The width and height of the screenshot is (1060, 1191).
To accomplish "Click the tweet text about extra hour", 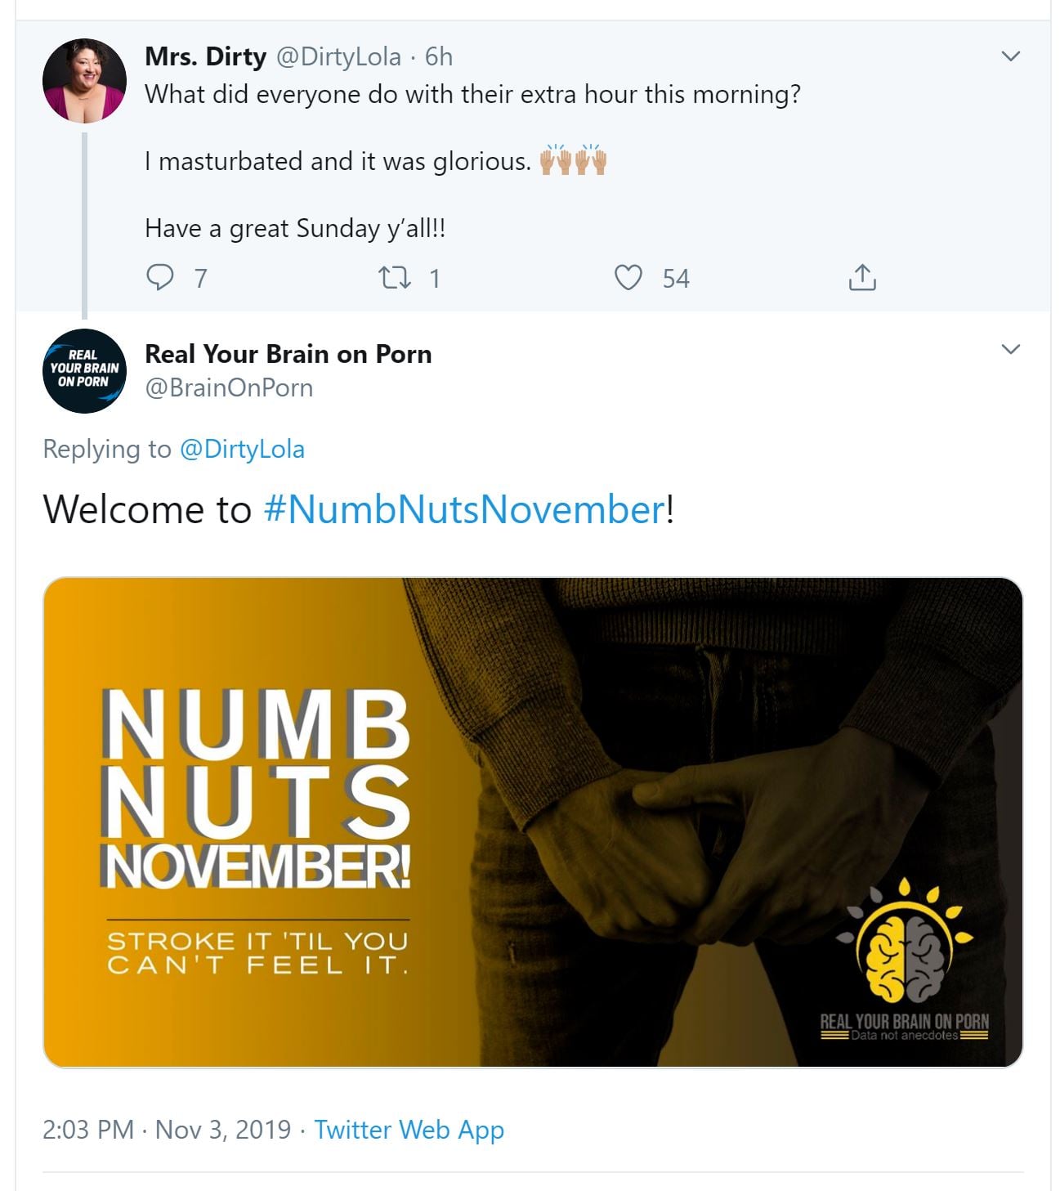I will [472, 95].
